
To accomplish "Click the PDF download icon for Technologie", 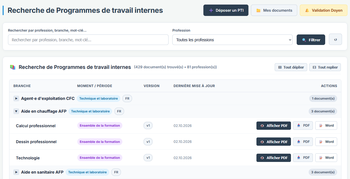I will [x=299, y=157].
